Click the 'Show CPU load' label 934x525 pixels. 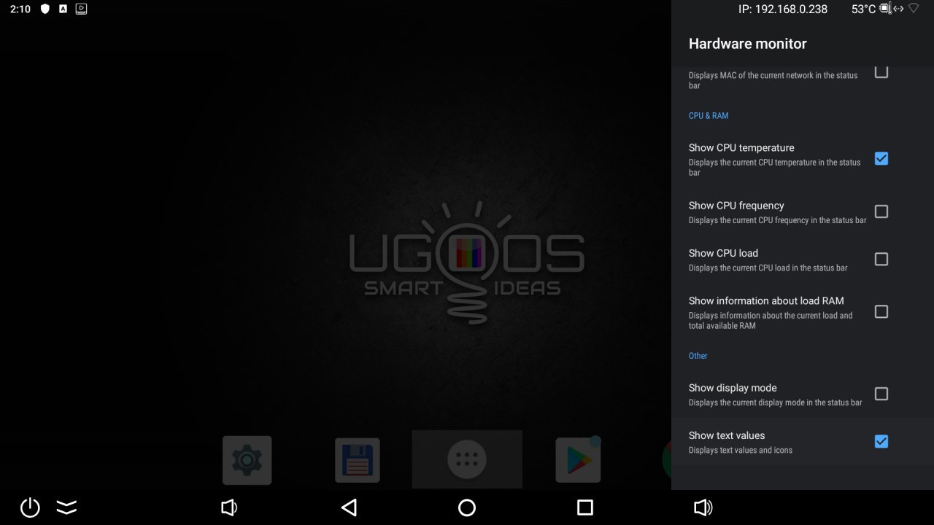pyautogui.click(x=723, y=253)
